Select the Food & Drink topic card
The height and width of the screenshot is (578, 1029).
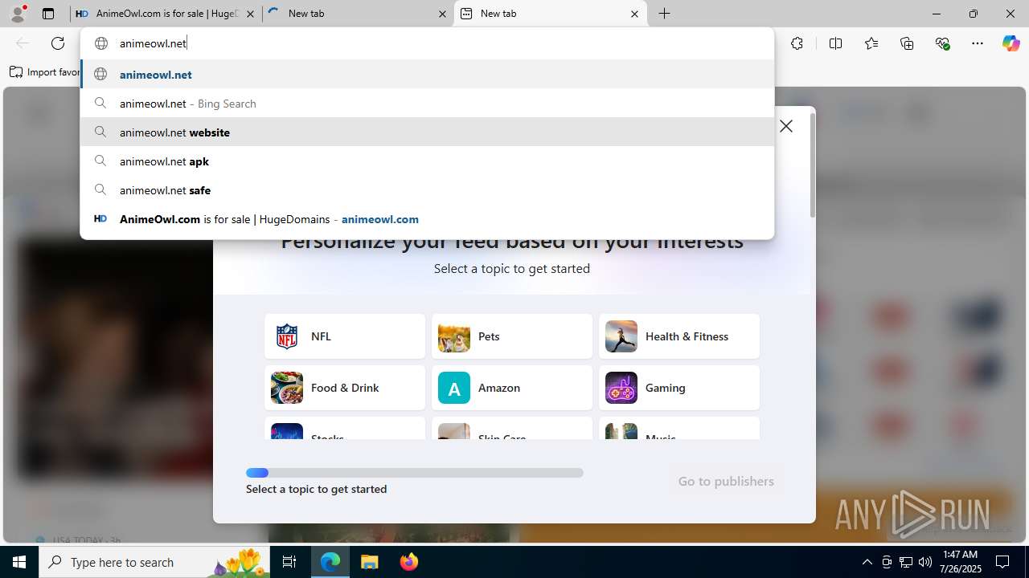tap(345, 388)
